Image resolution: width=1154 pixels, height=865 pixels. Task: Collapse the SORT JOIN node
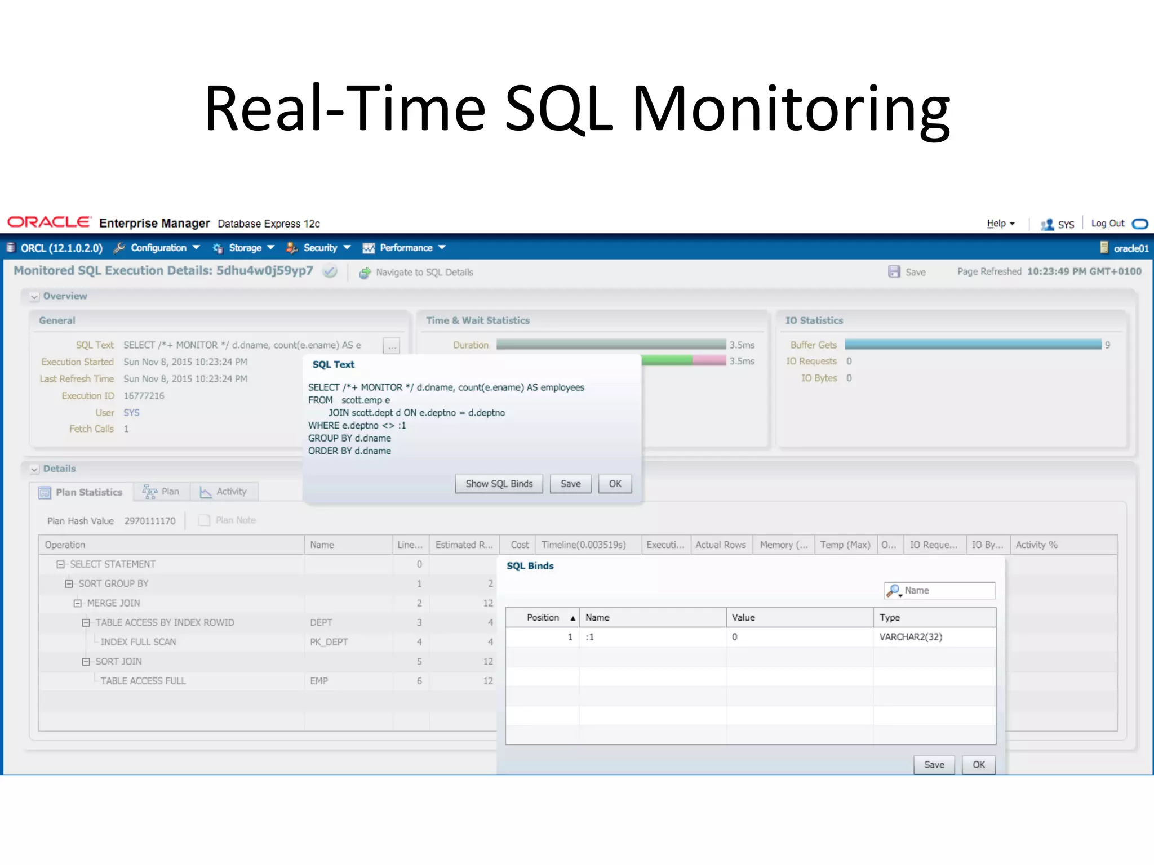tap(86, 662)
